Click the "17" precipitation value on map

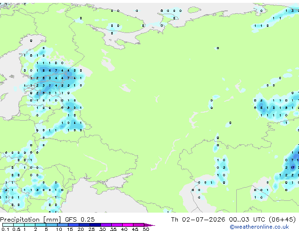click(x=292, y=167)
